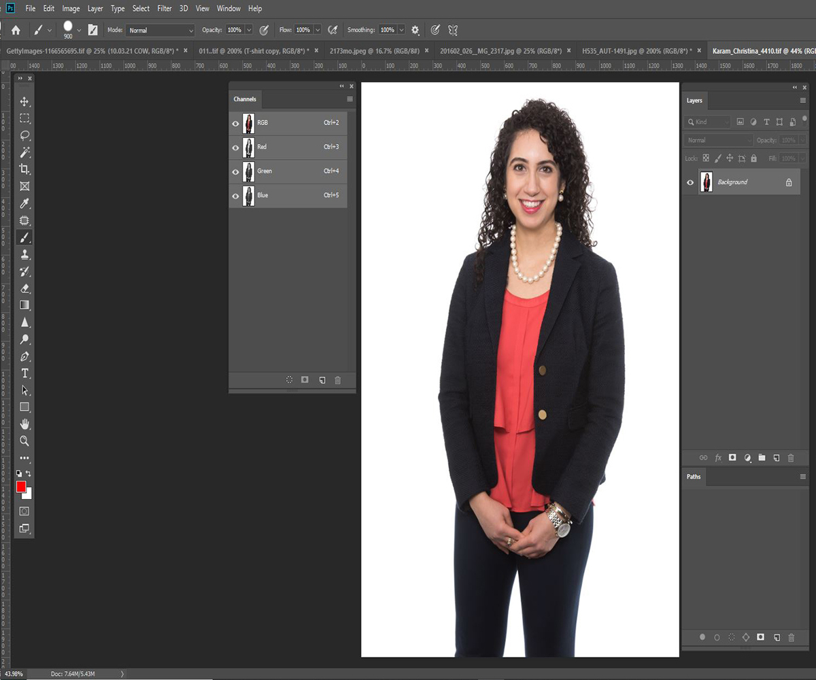816x680 pixels.
Task: Select the Zoom tool
Action: point(24,441)
